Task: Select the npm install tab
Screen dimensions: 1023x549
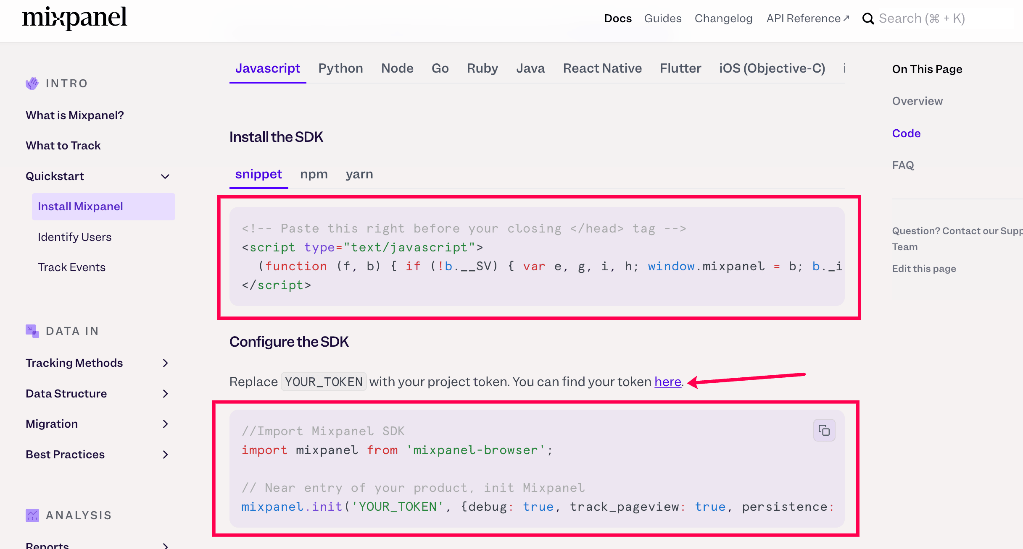Action: point(314,174)
